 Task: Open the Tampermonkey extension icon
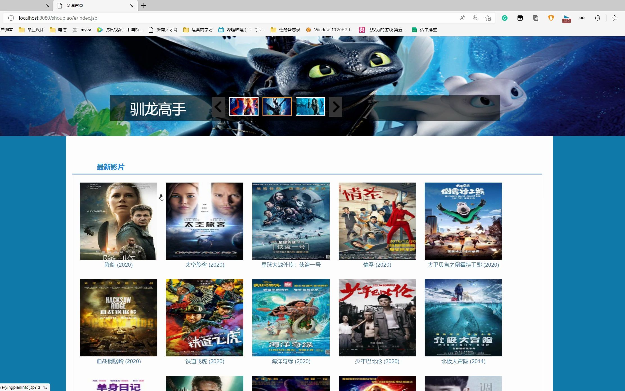point(520,18)
